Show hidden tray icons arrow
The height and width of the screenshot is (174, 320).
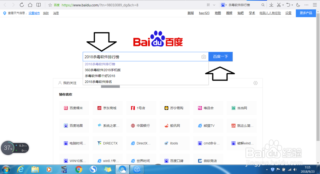click(267, 170)
